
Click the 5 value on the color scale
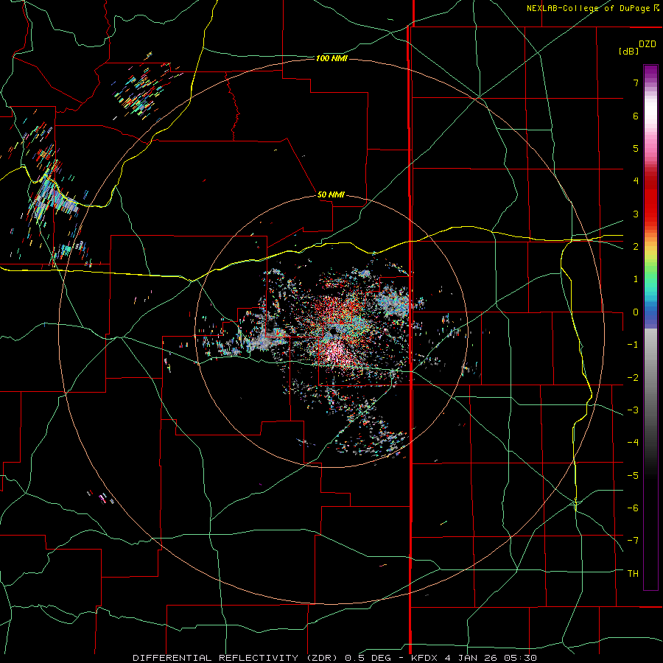click(x=636, y=148)
